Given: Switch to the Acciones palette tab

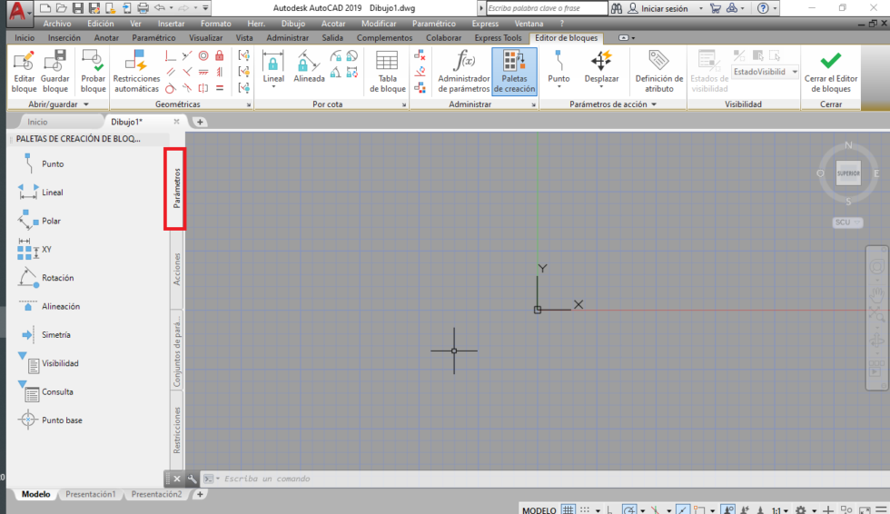Looking at the screenshot, I should click(176, 270).
